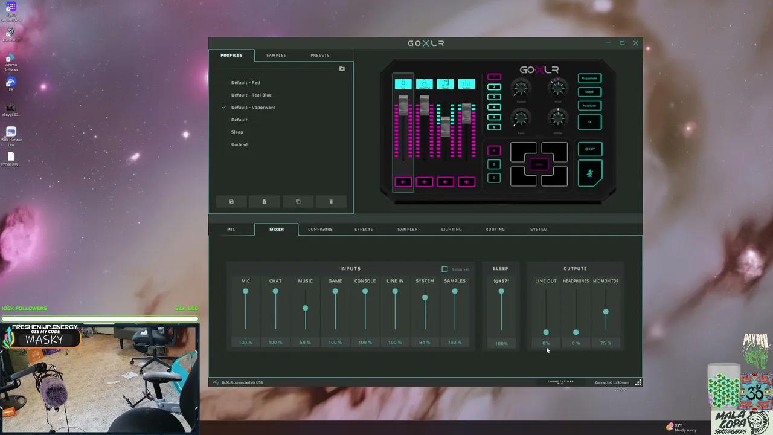The image size is (773, 435).
Task: Click the Reverb knob
Action: coord(521,88)
